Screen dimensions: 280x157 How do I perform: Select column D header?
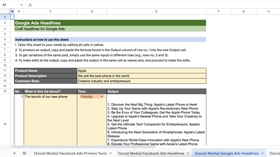[x=92, y=11]
